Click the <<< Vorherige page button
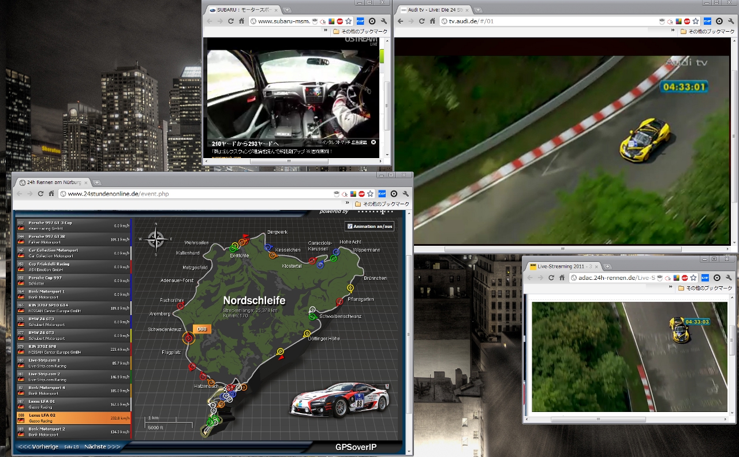The image size is (739, 457). (38, 447)
